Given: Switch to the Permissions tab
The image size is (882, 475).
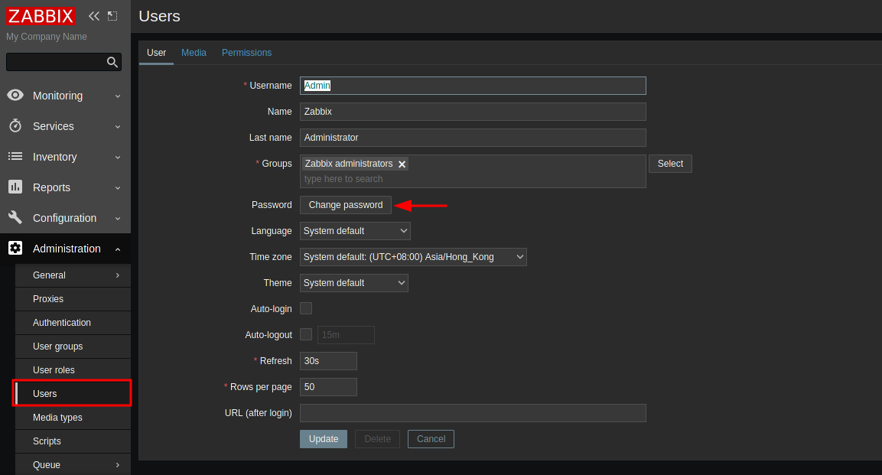Looking at the screenshot, I should point(246,52).
